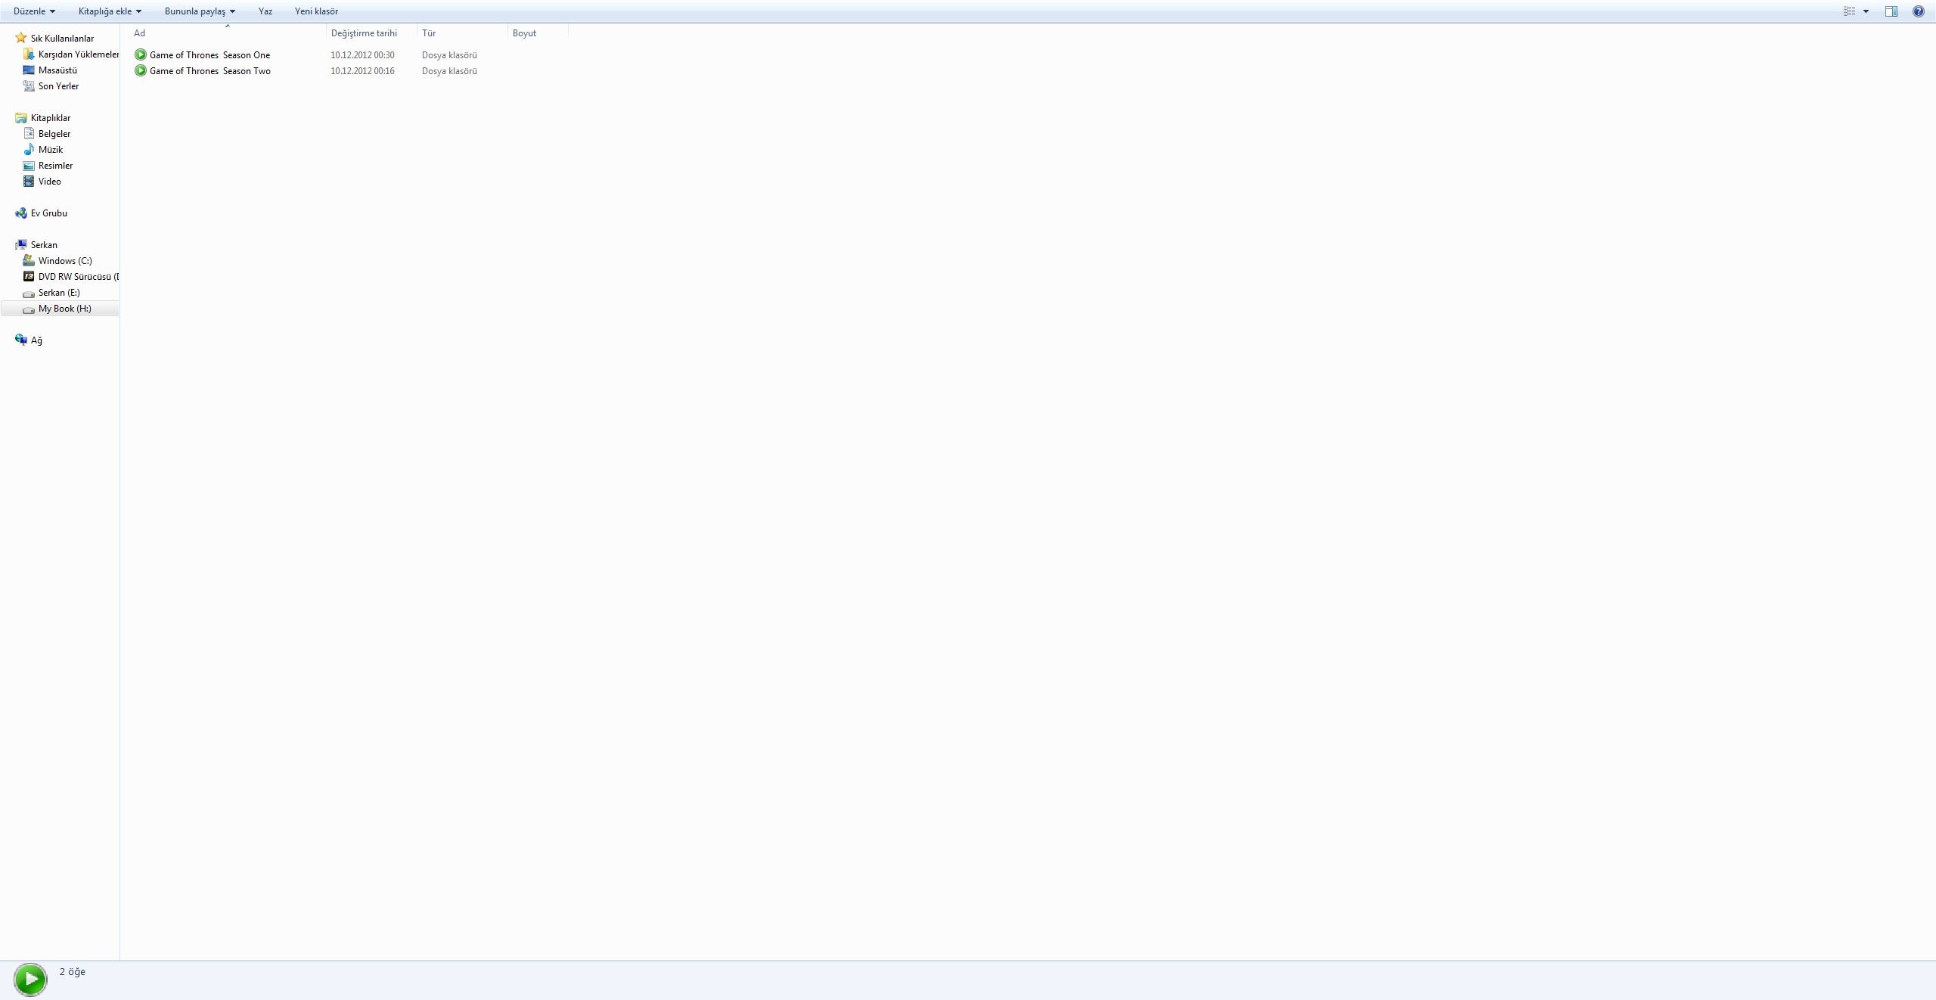This screenshot has height=1000, width=1936.
Task: Click the Kitaplığa ekle button
Action: (108, 11)
